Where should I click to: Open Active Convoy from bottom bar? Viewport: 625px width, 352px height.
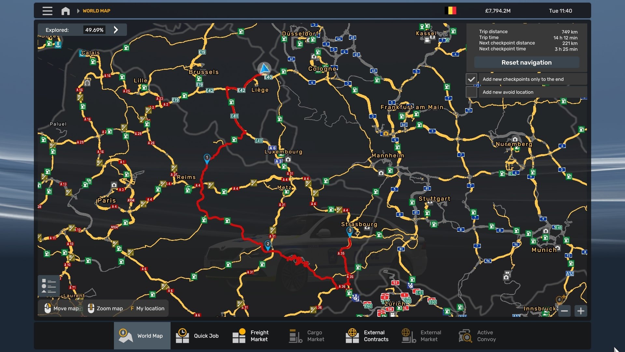478,336
